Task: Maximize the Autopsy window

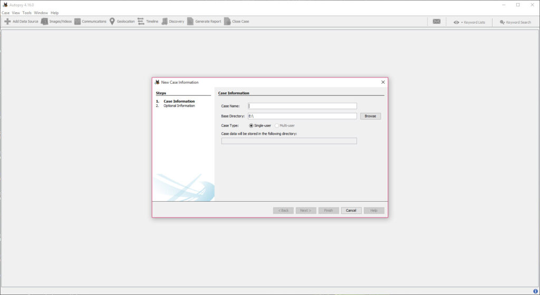Action: pos(518,5)
